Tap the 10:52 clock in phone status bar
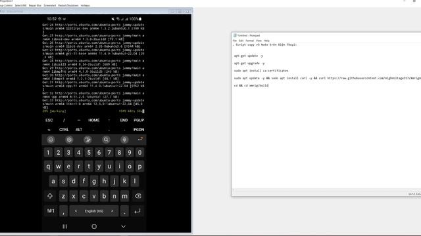 coord(52,19)
